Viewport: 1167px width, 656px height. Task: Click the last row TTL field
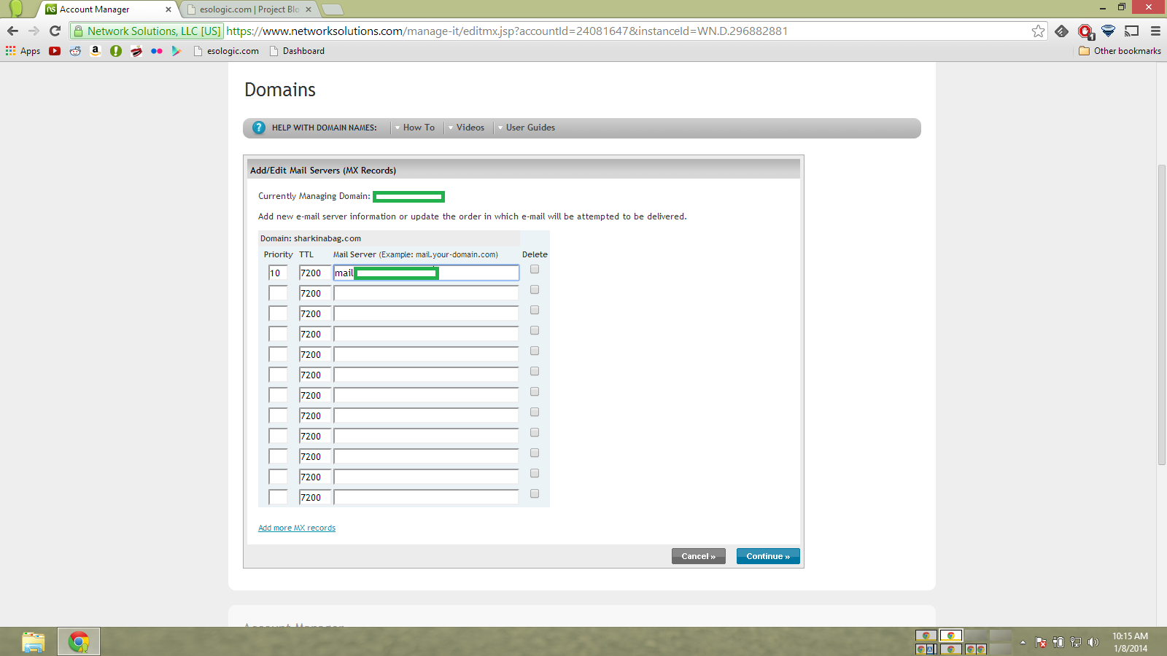[314, 497]
